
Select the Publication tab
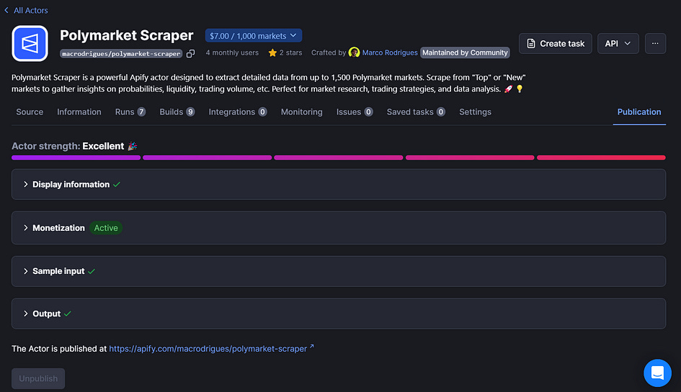639,112
